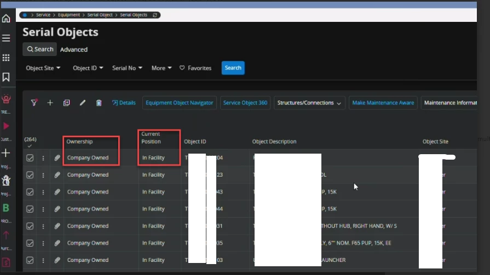The image size is (490, 275).
Task: Click the filter funnel icon in toolbar
Action: pyautogui.click(x=34, y=103)
